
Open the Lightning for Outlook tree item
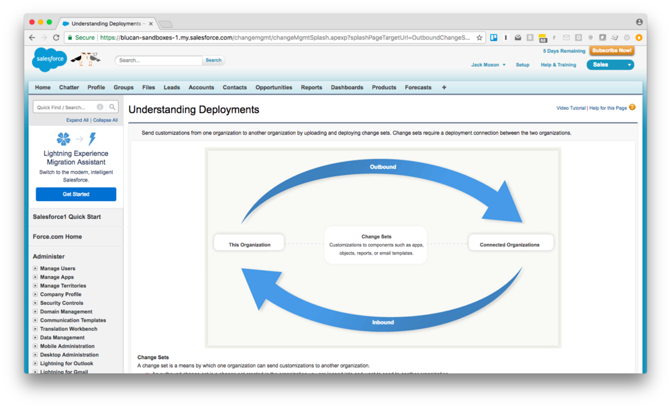tap(66, 364)
